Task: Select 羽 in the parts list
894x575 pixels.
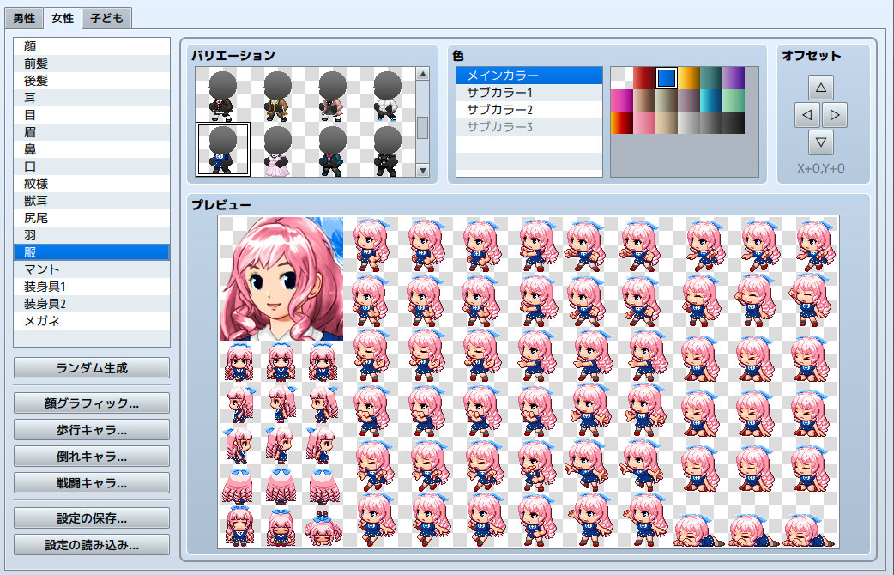Action: coord(92,234)
